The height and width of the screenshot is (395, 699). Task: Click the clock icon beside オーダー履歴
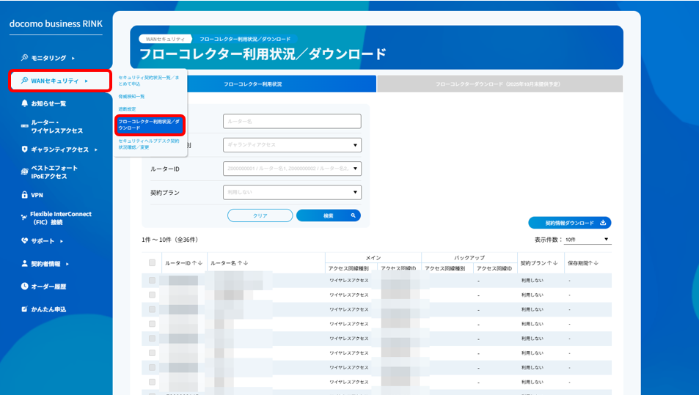click(x=24, y=286)
